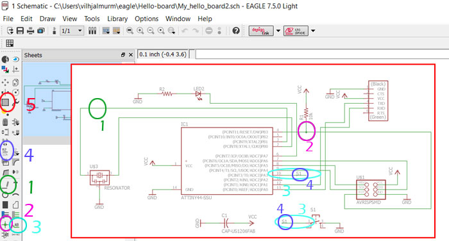The image size is (449, 241).
Task: Launch the LTC Spice button
Action: (x=296, y=31)
